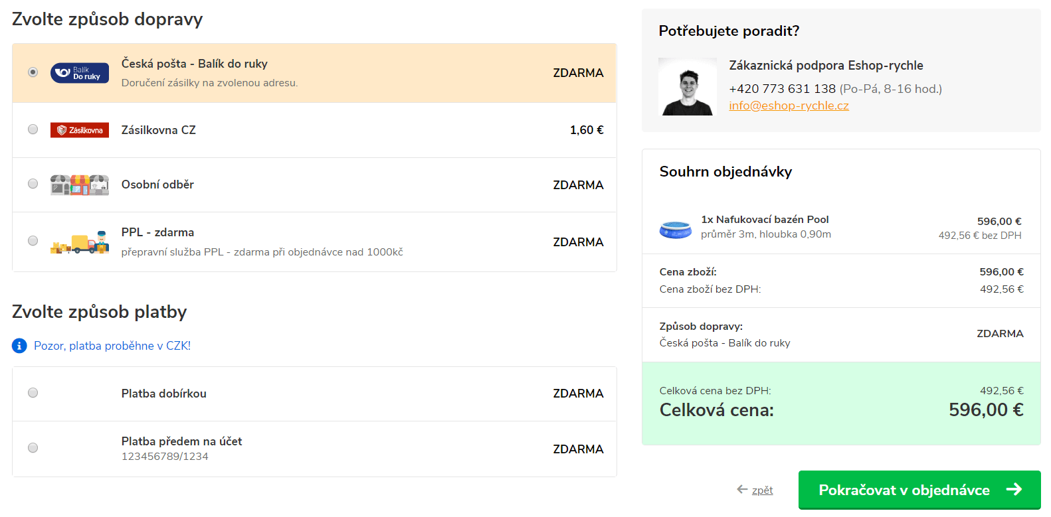Viewport: 1051px width, 517px height.
Task: Click the Česká pošta Balík do ruky logo
Action: click(x=80, y=73)
